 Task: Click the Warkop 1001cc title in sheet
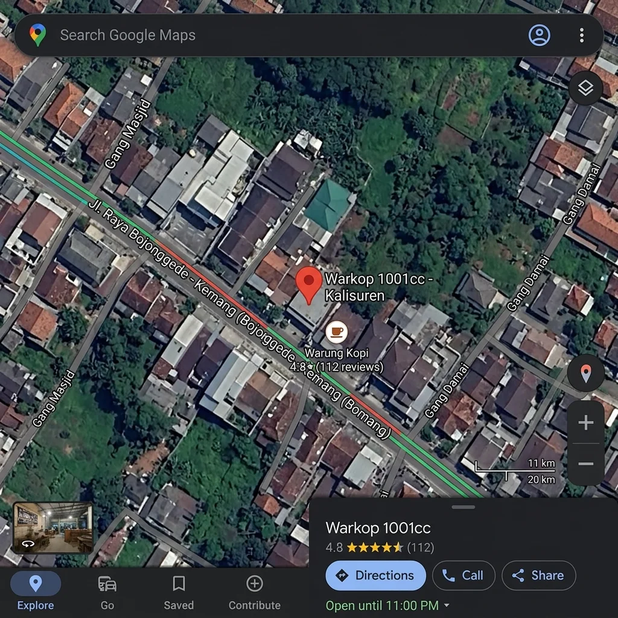pos(378,527)
